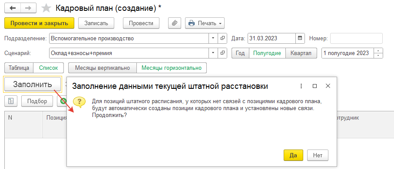Open the Печать print menu
The image size is (394, 169).
205,23
